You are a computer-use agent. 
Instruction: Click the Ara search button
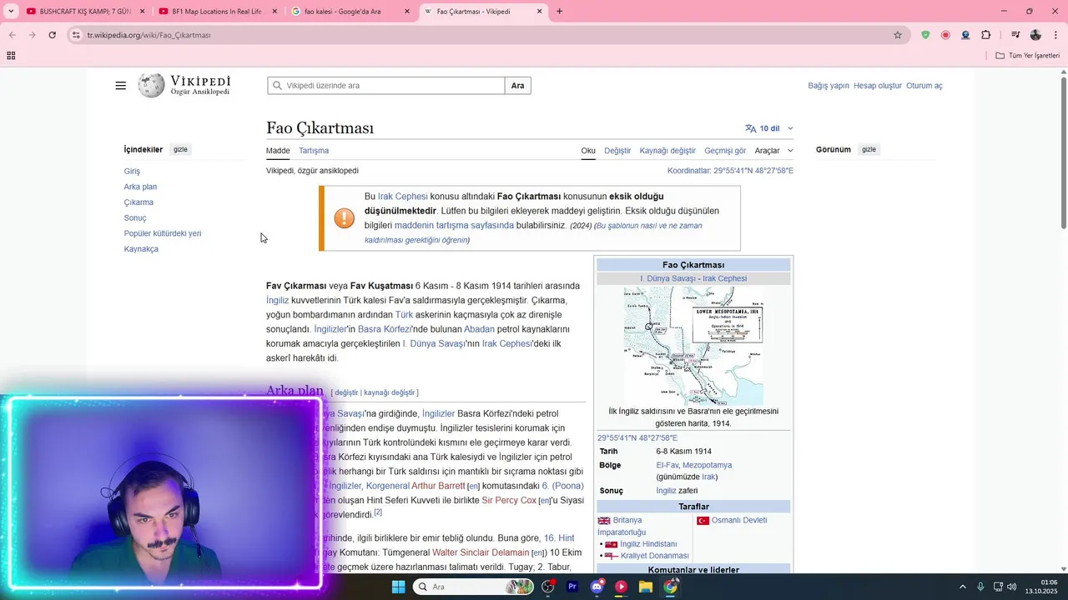click(518, 86)
